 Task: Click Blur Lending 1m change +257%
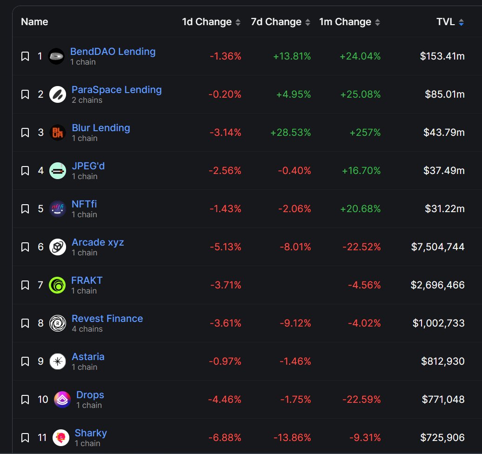[x=365, y=133]
